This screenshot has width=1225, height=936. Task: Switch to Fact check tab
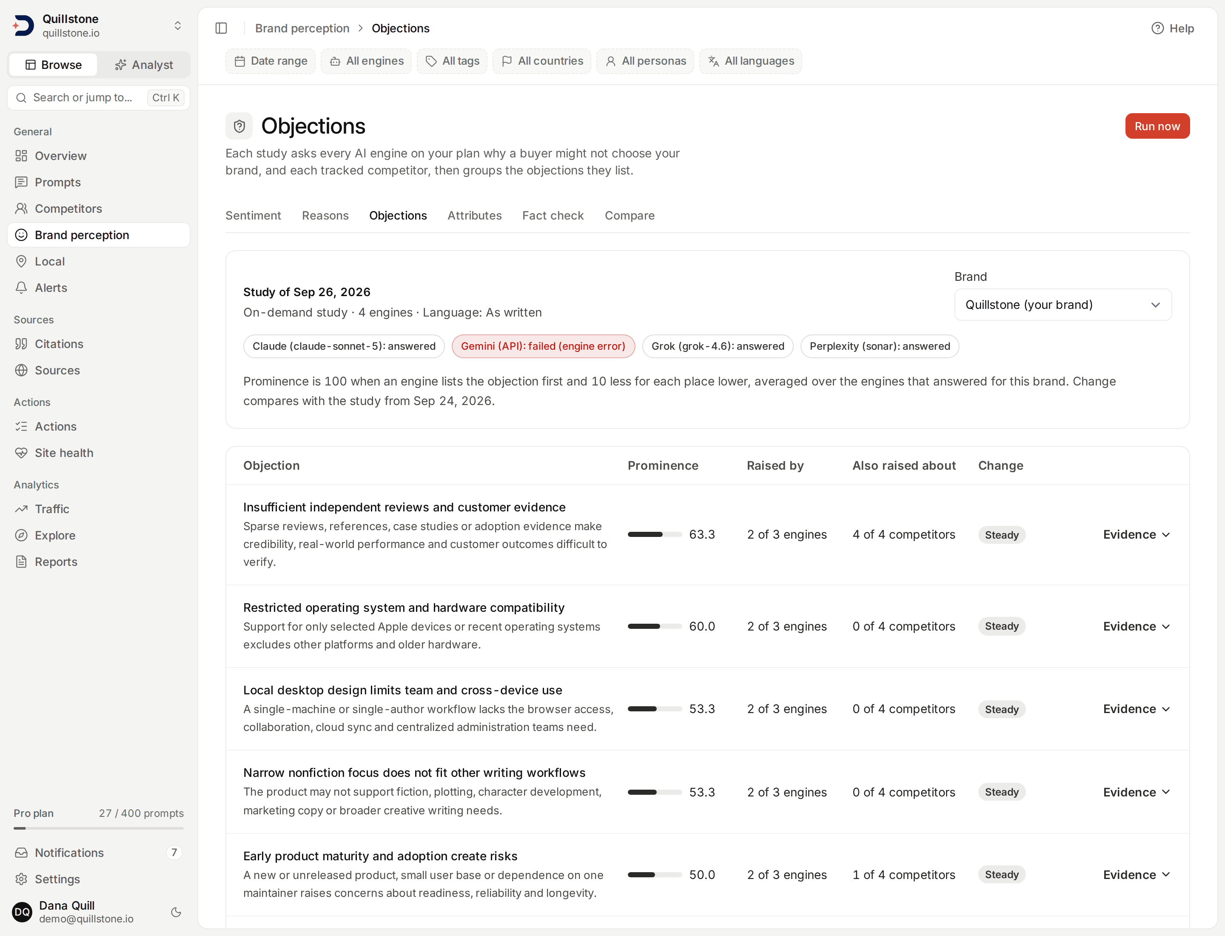pos(553,216)
